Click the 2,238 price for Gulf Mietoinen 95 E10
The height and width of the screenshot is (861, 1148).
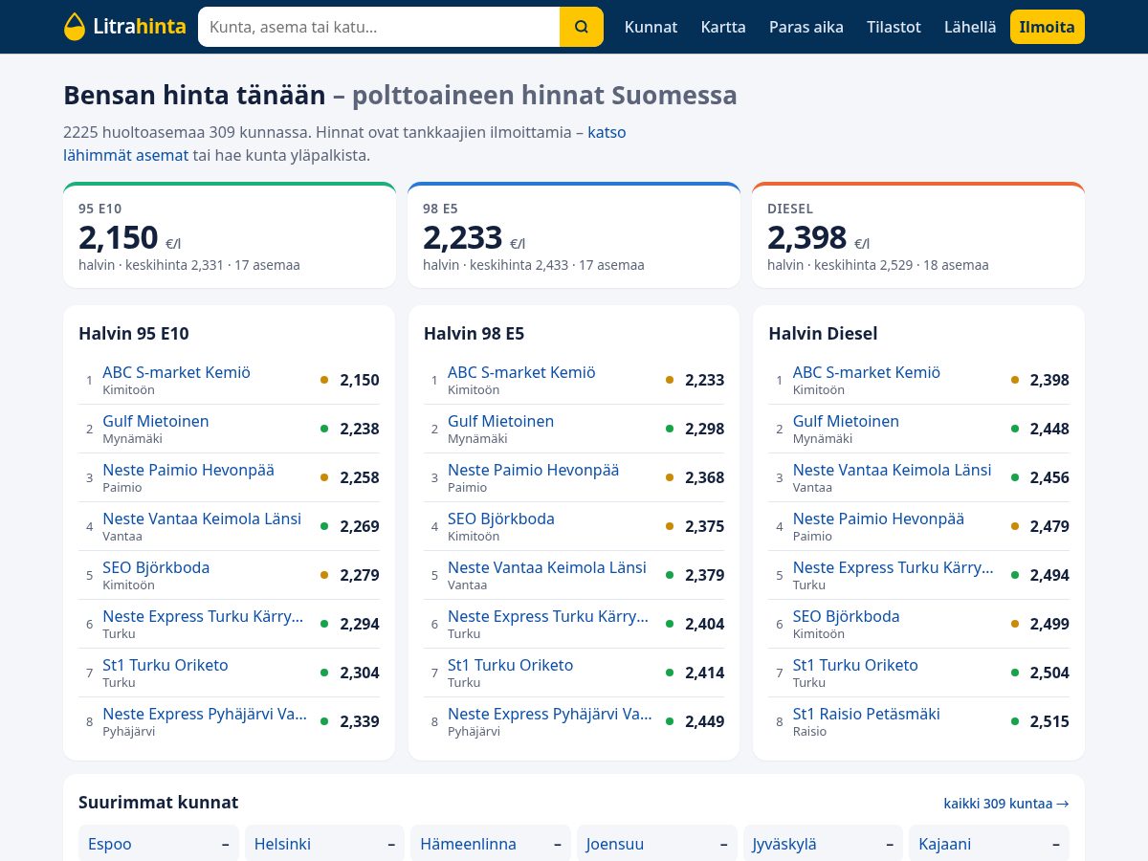click(x=360, y=429)
